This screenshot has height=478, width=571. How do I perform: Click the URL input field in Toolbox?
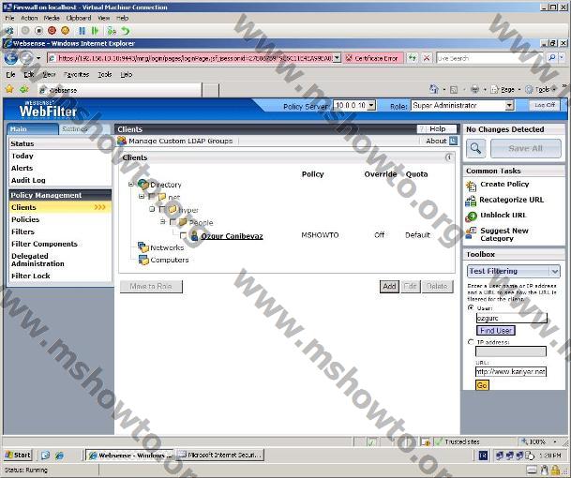pos(511,372)
